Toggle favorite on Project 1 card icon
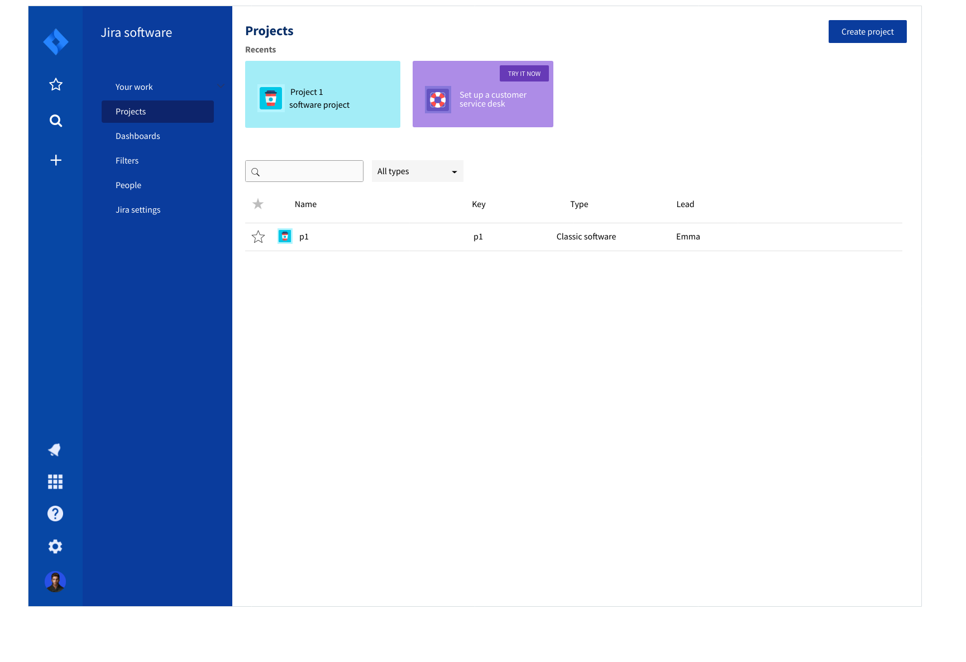Image resolution: width=966 pixels, height=662 pixels. (x=271, y=98)
